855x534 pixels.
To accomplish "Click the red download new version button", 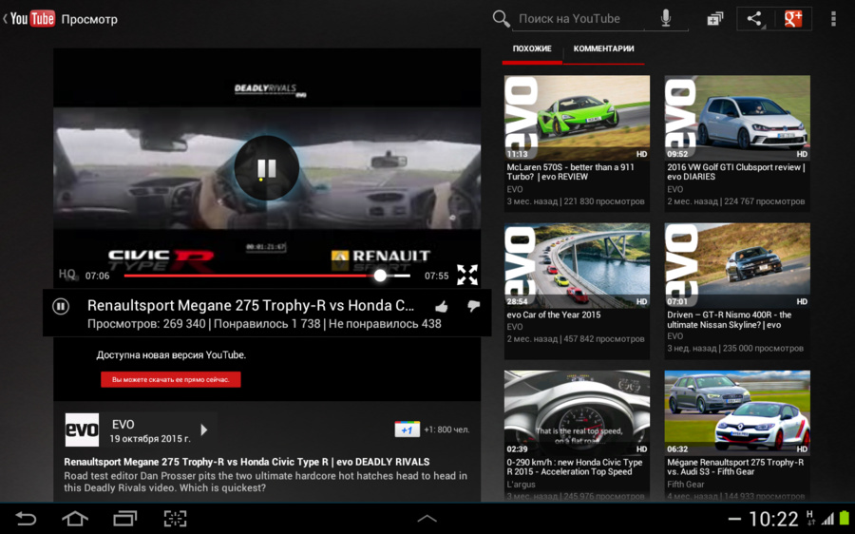I will 171,380.
